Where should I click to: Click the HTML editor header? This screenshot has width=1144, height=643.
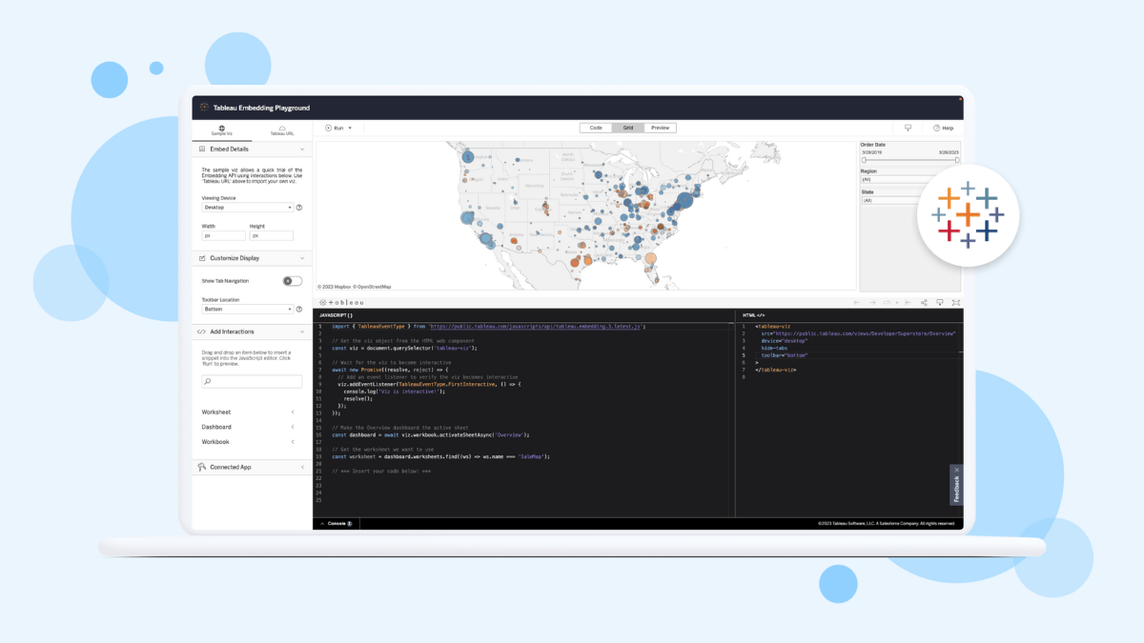click(754, 314)
